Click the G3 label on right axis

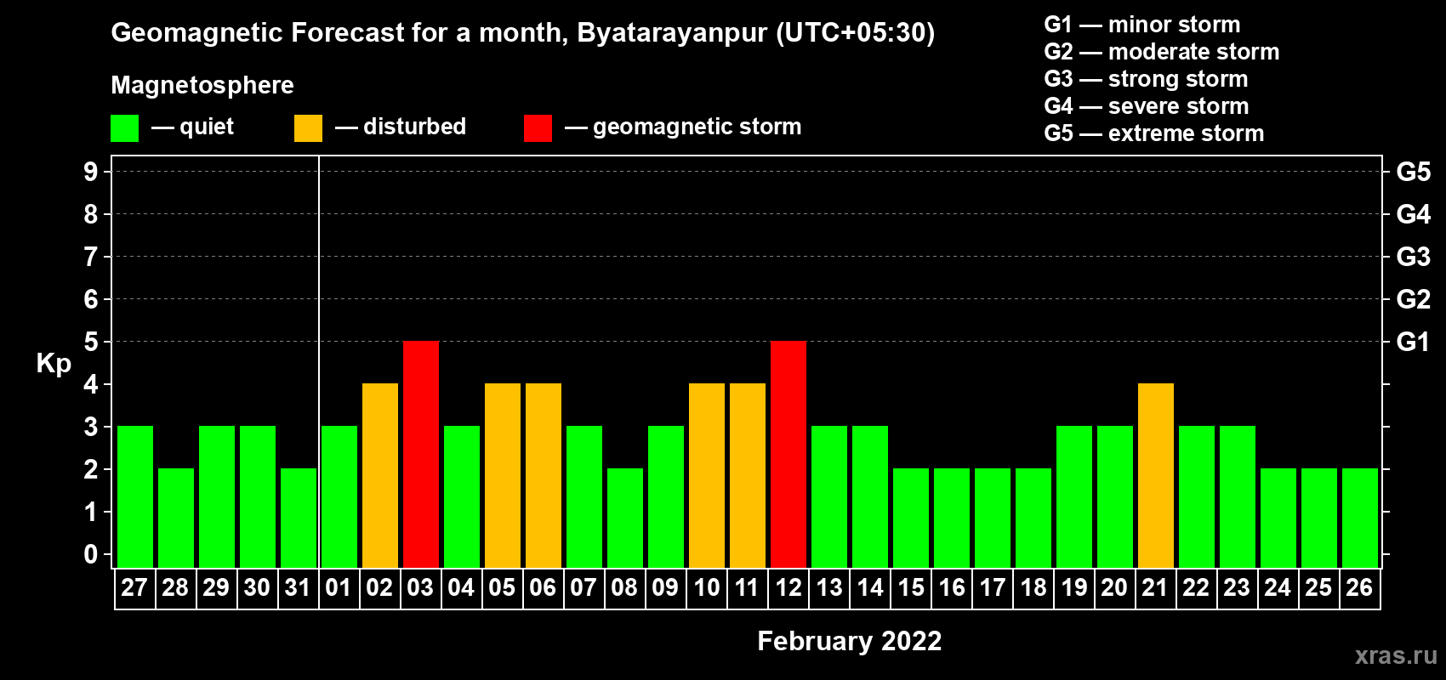(x=1413, y=257)
